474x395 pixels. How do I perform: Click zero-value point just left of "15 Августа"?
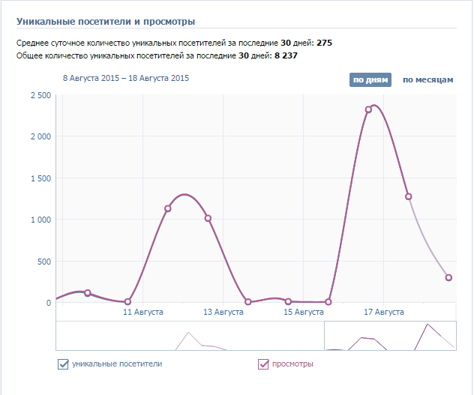click(x=288, y=302)
